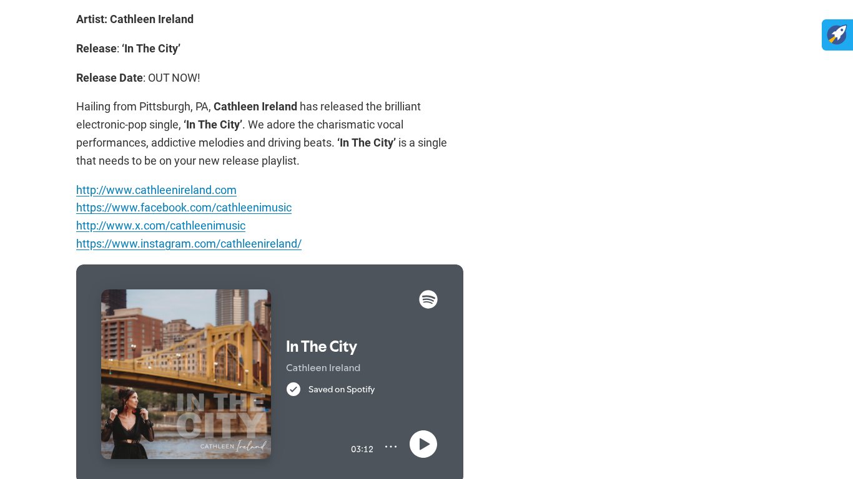Viewport: 853px width, 479px height.
Task: Click the Release Date OUT NOW text
Action: (138, 78)
